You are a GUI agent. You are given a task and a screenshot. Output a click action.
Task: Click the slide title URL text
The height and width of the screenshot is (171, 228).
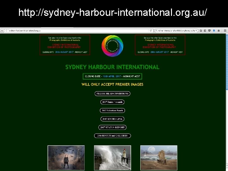(113, 13)
